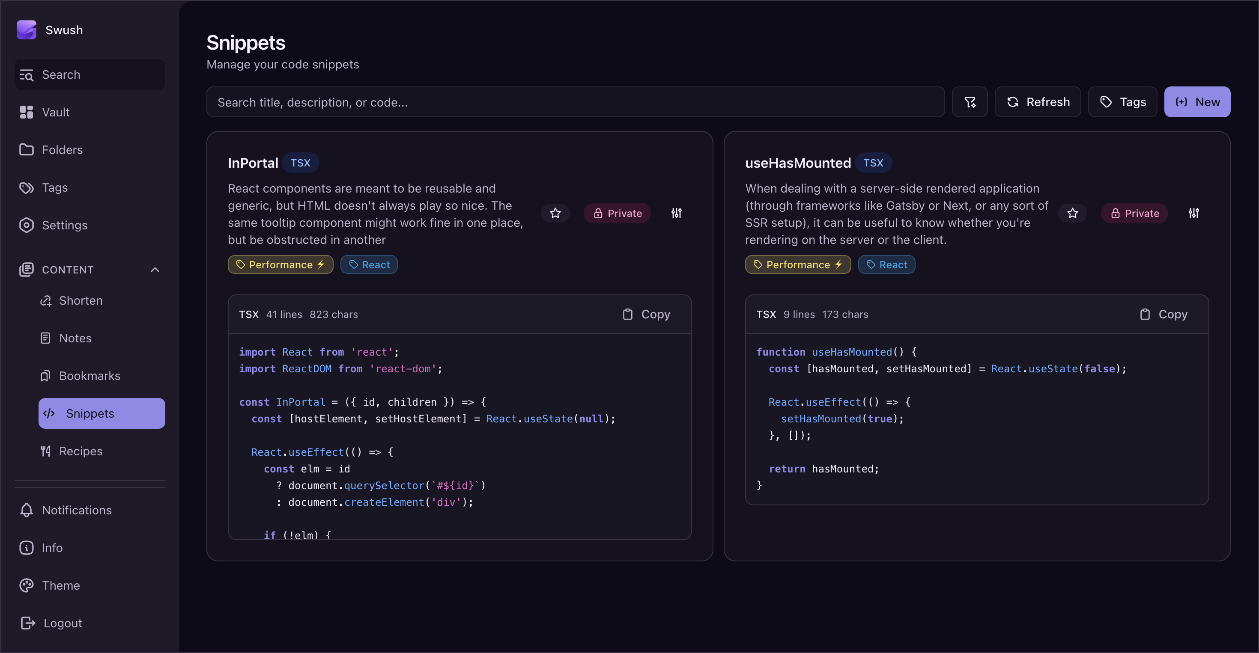Open the Tags dropdown
Image resolution: width=1259 pixels, height=653 pixels.
coord(1122,102)
